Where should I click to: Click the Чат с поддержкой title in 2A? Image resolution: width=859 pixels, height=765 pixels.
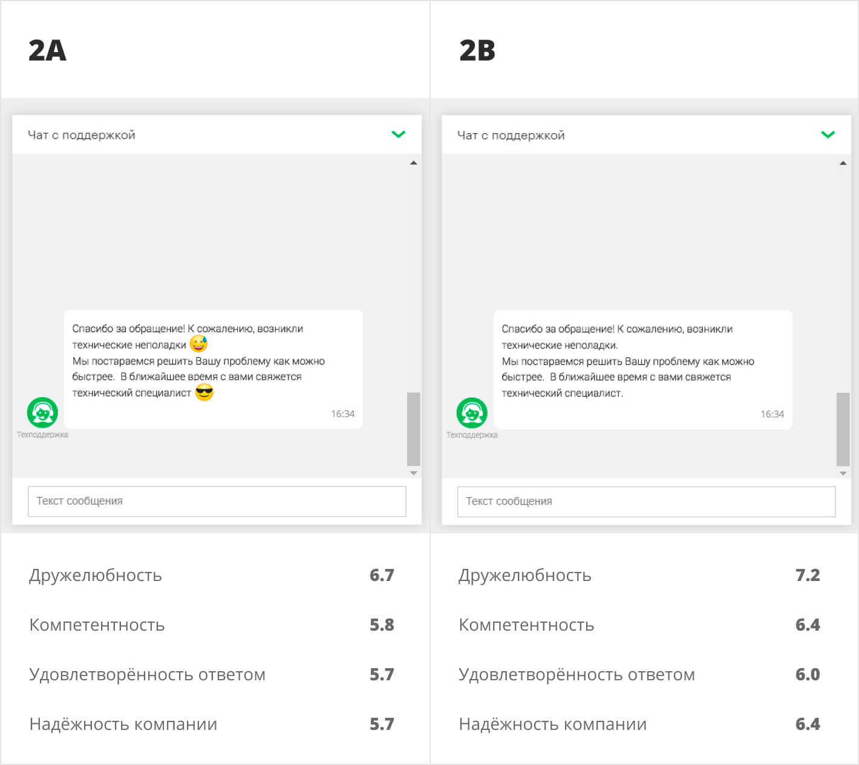click(82, 135)
